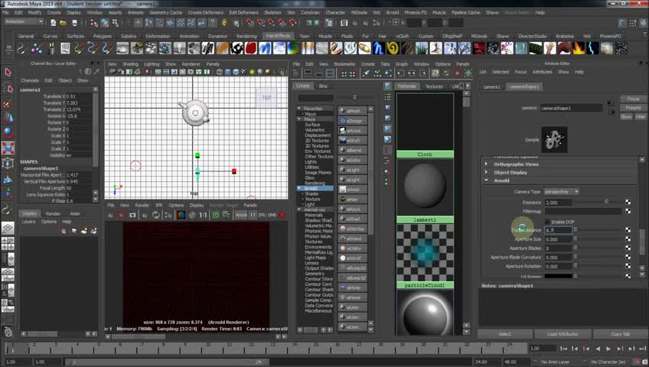Open the Animation menu set dropdown
The height and width of the screenshot is (367, 649).
23,21
